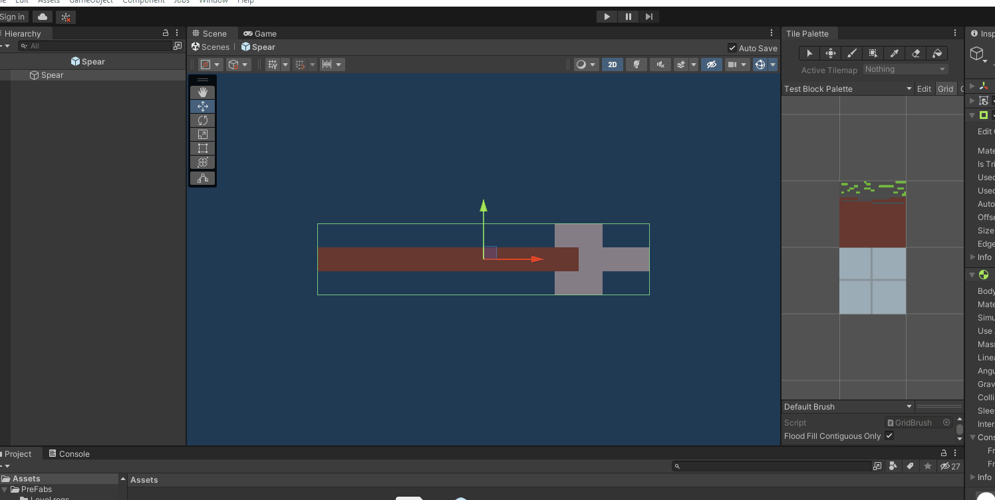
Task: Select the Rotate tool in Scene overlay
Action: tap(203, 120)
